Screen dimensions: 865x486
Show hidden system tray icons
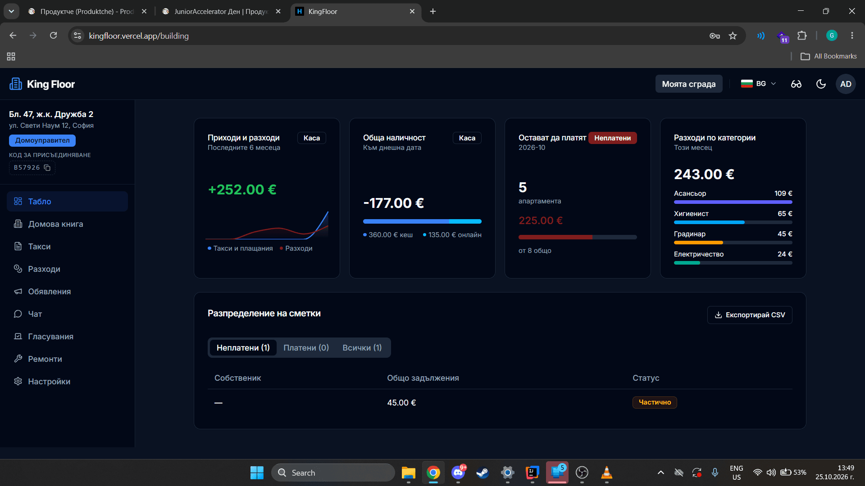(660, 472)
